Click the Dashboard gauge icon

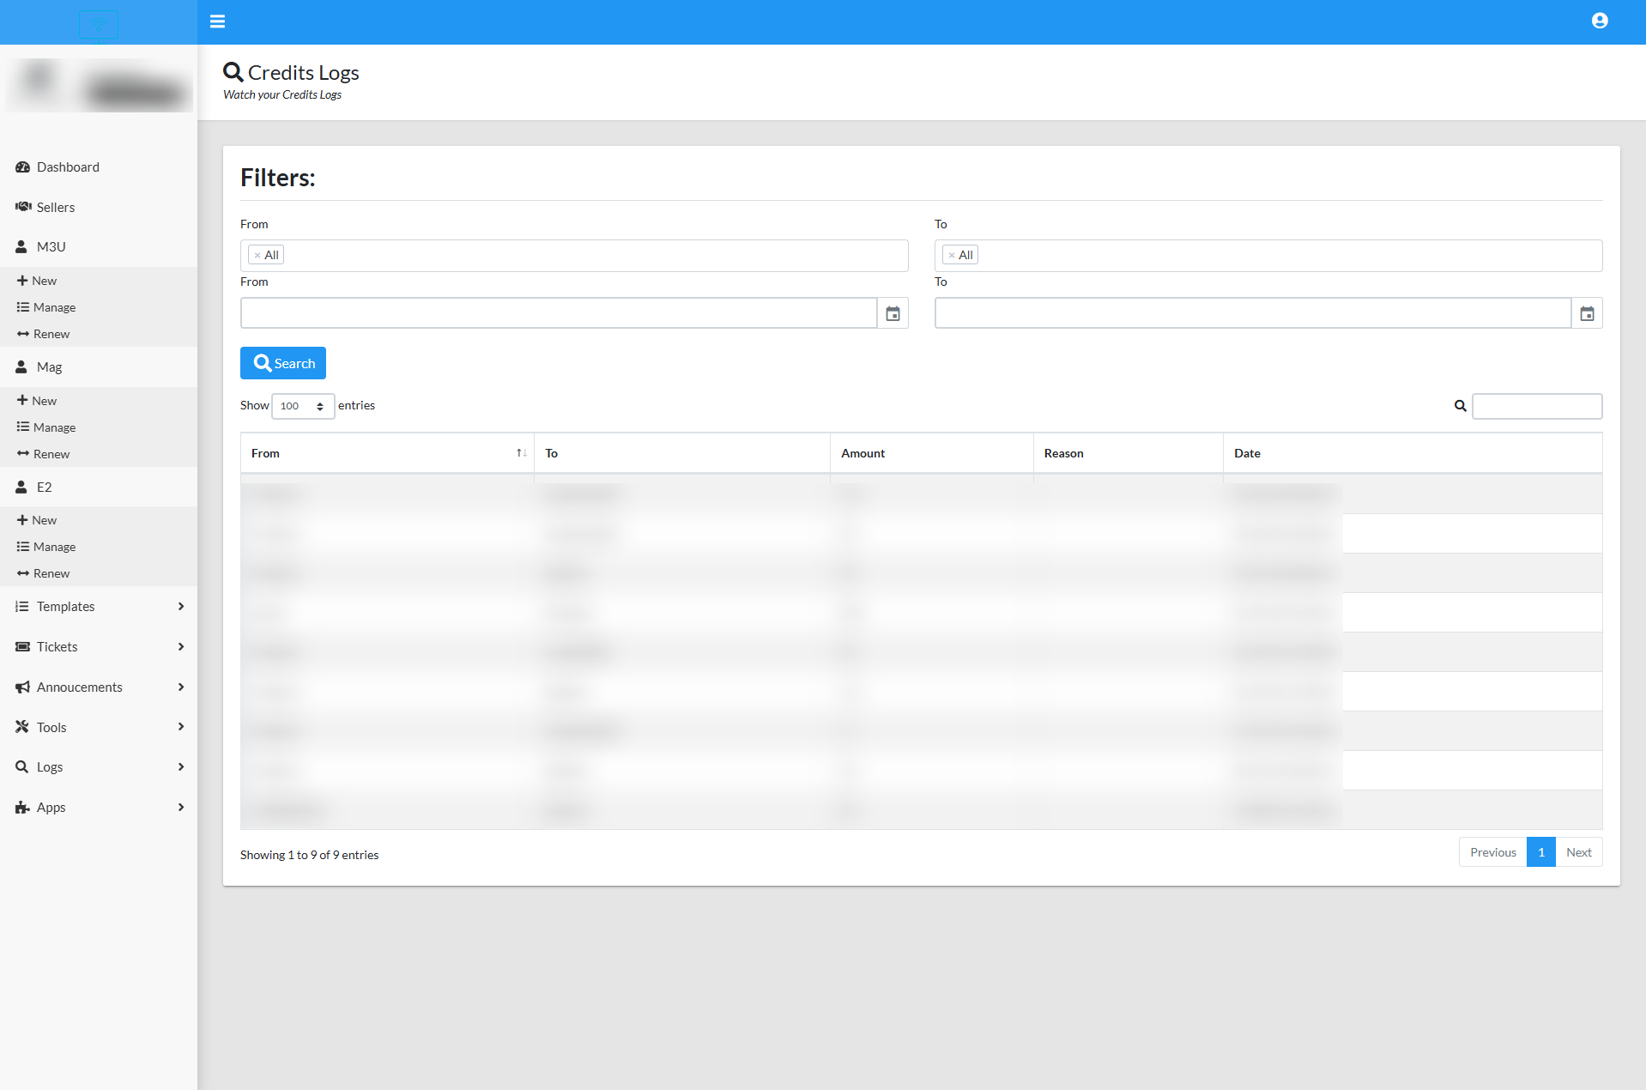[22, 167]
